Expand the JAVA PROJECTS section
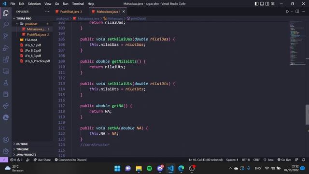309x174 pixels. tap(26, 155)
